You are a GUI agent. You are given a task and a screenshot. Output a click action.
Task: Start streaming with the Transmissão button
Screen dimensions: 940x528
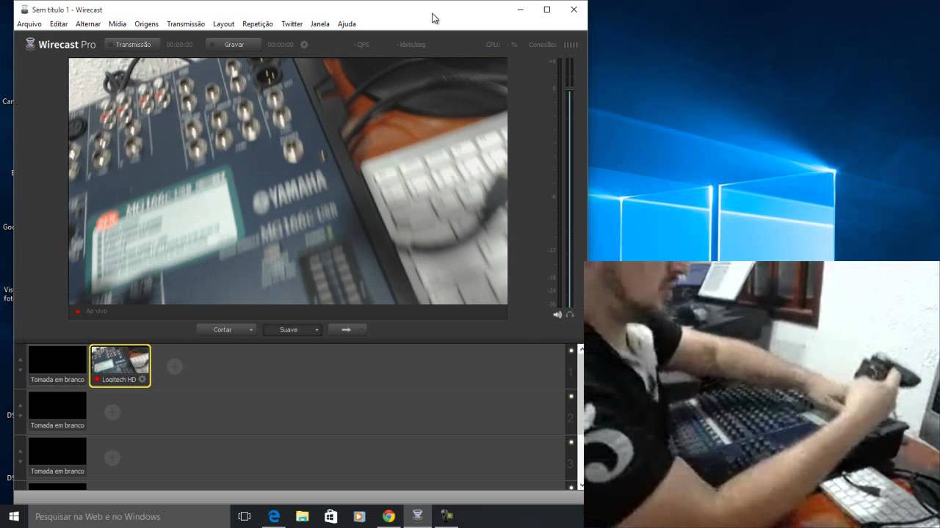133,45
